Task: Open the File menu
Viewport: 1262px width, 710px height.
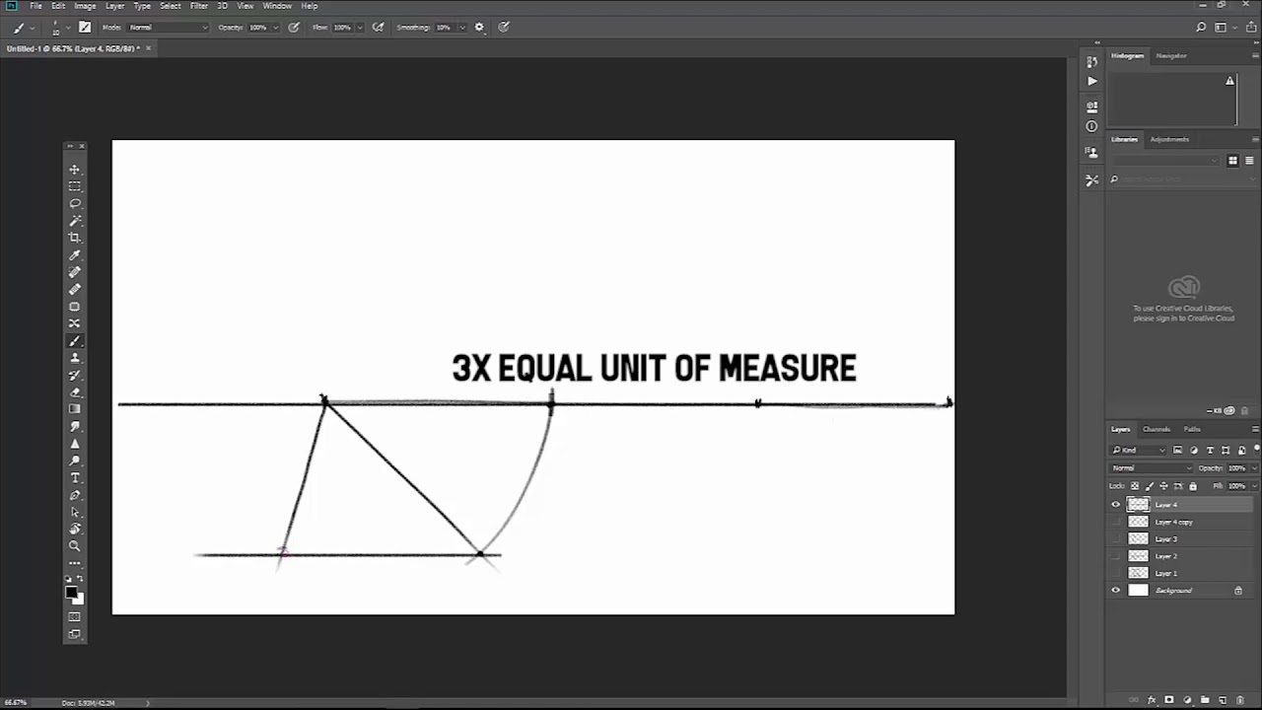Action: point(35,6)
